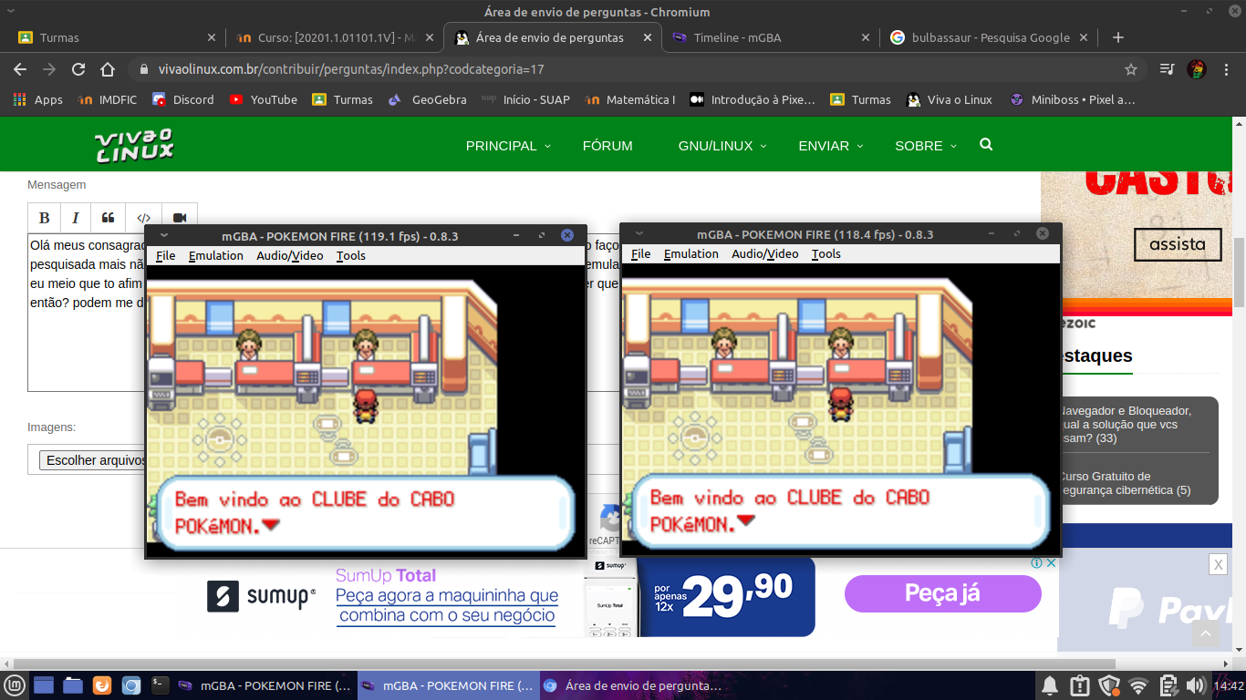
Task: Open a new browser tab with plus
Action: tap(1118, 37)
